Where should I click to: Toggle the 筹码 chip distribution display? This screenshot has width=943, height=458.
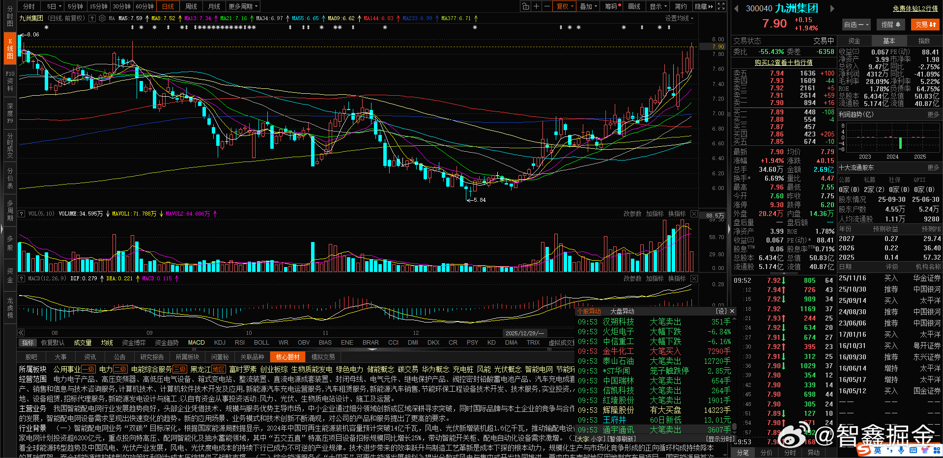(x=611, y=6)
